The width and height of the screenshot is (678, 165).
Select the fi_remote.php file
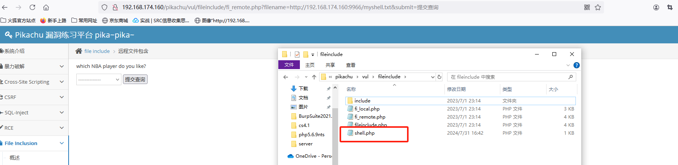461,117
